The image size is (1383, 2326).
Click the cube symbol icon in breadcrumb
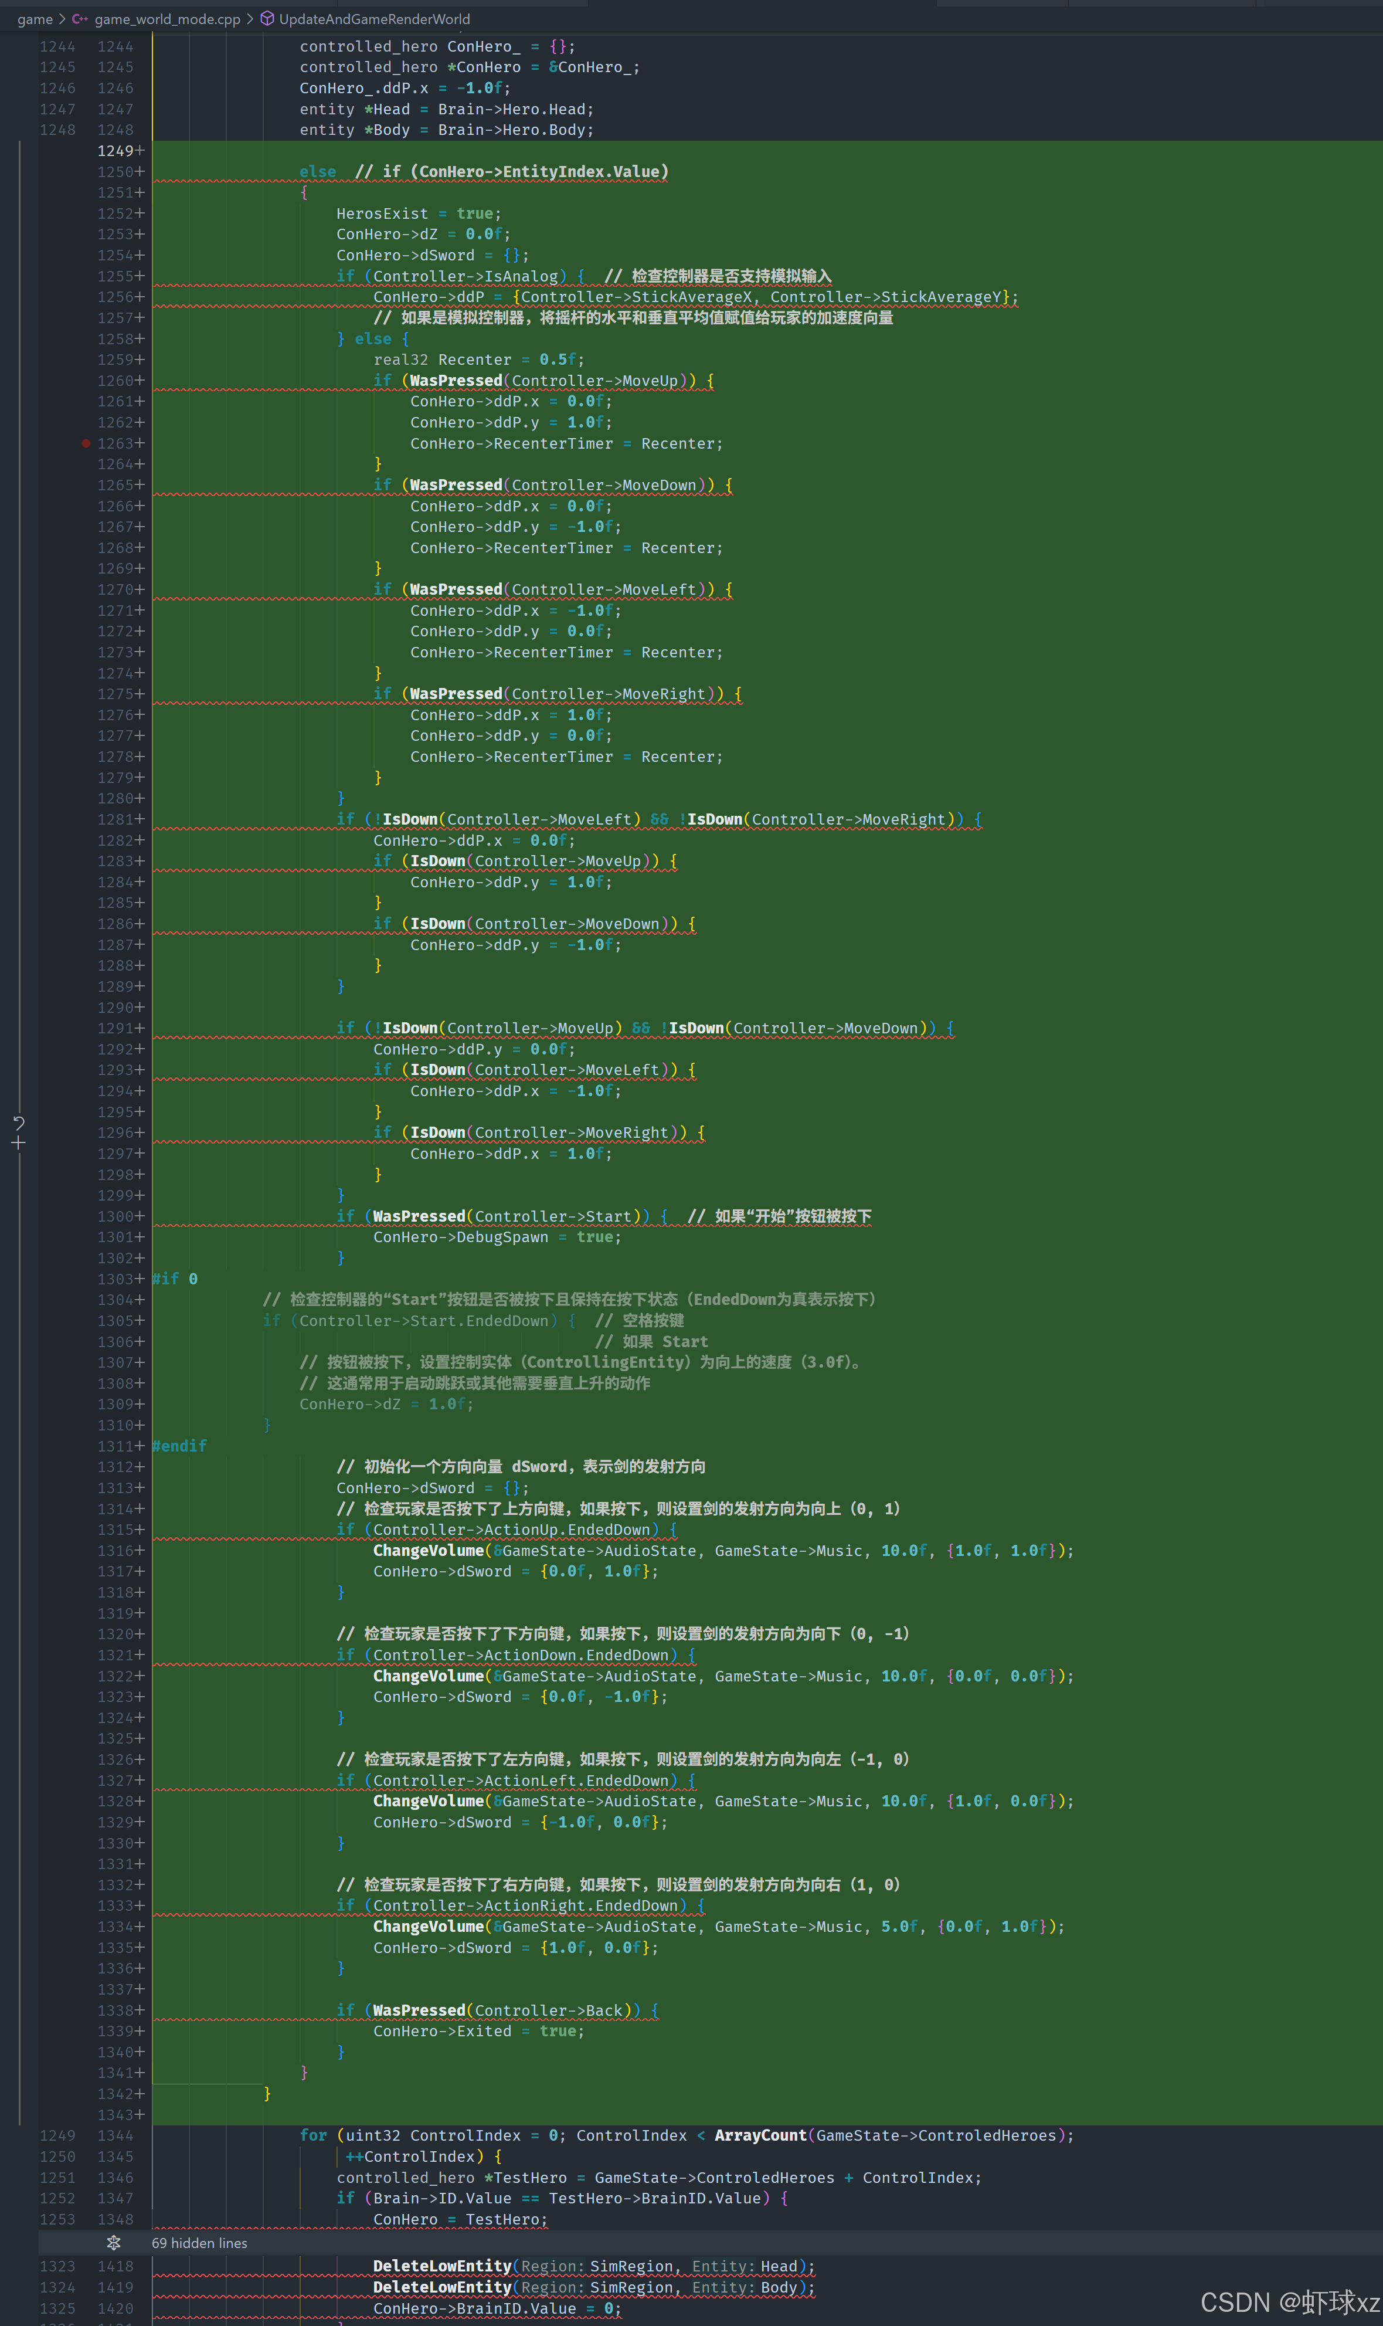click(267, 19)
